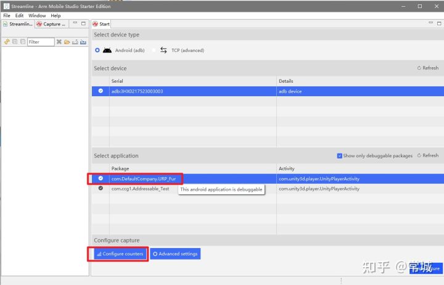Toggle Show only debuggable packages checkbox
The height and width of the screenshot is (285, 444).
340,156
